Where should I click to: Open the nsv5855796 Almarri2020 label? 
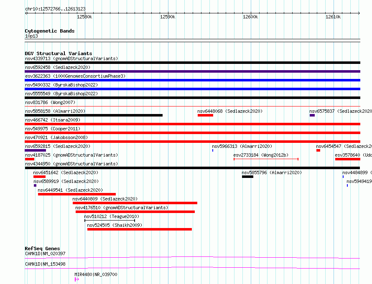point(272,172)
